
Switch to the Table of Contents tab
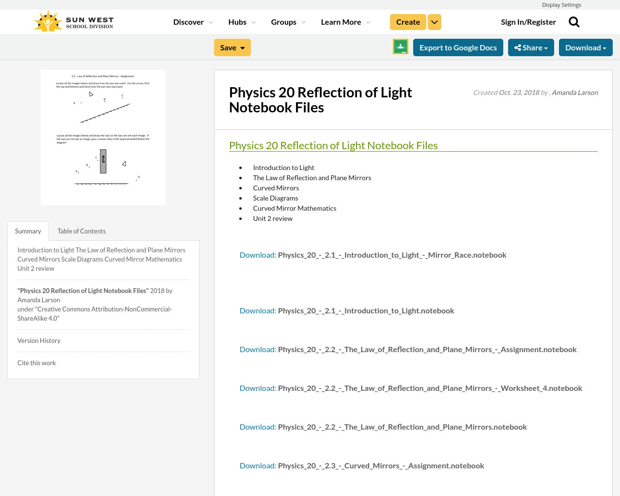coord(81,231)
